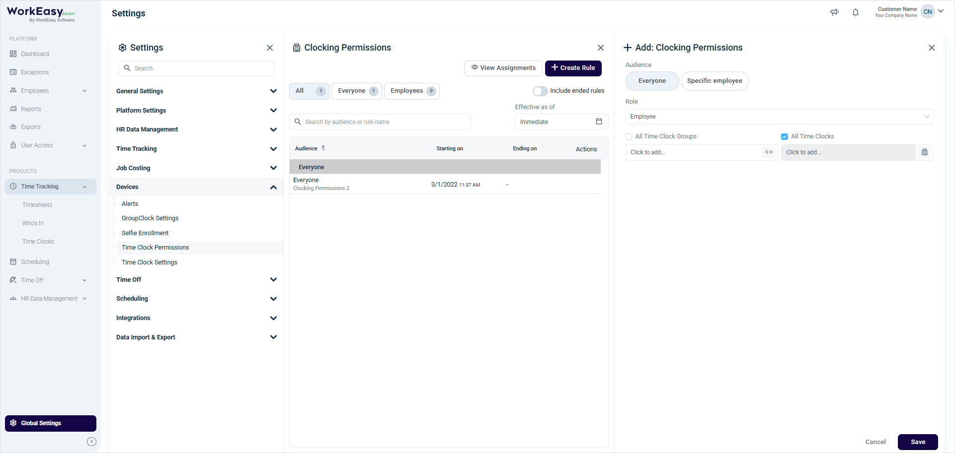Select Time Clock Settings
The image size is (955, 453).
click(x=150, y=262)
